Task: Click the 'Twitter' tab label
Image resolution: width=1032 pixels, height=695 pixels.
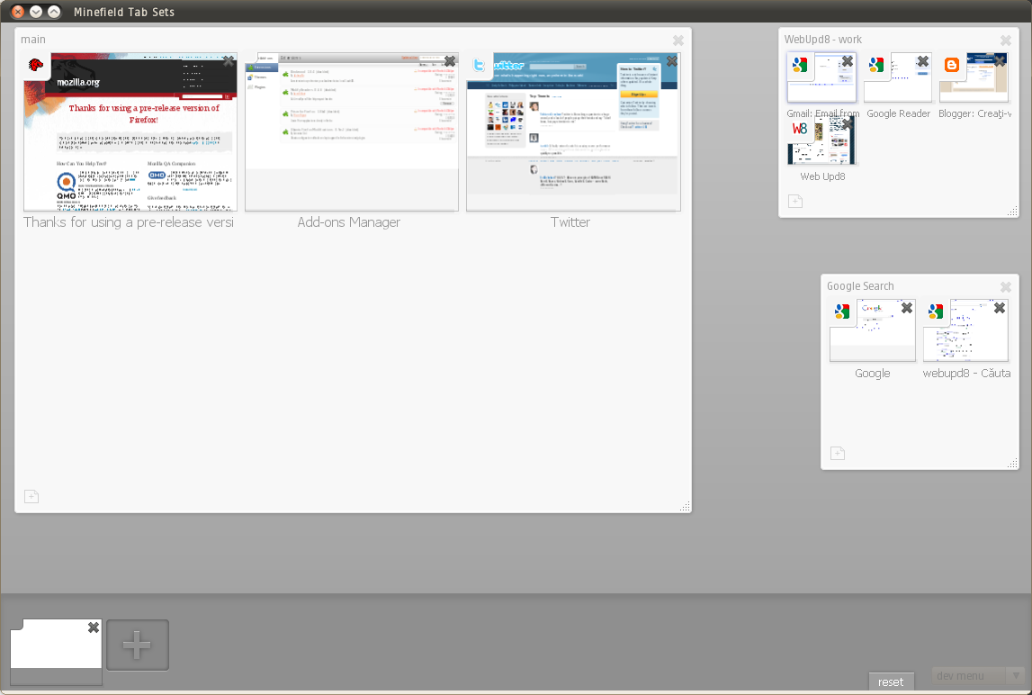Action: coord(570,222)
